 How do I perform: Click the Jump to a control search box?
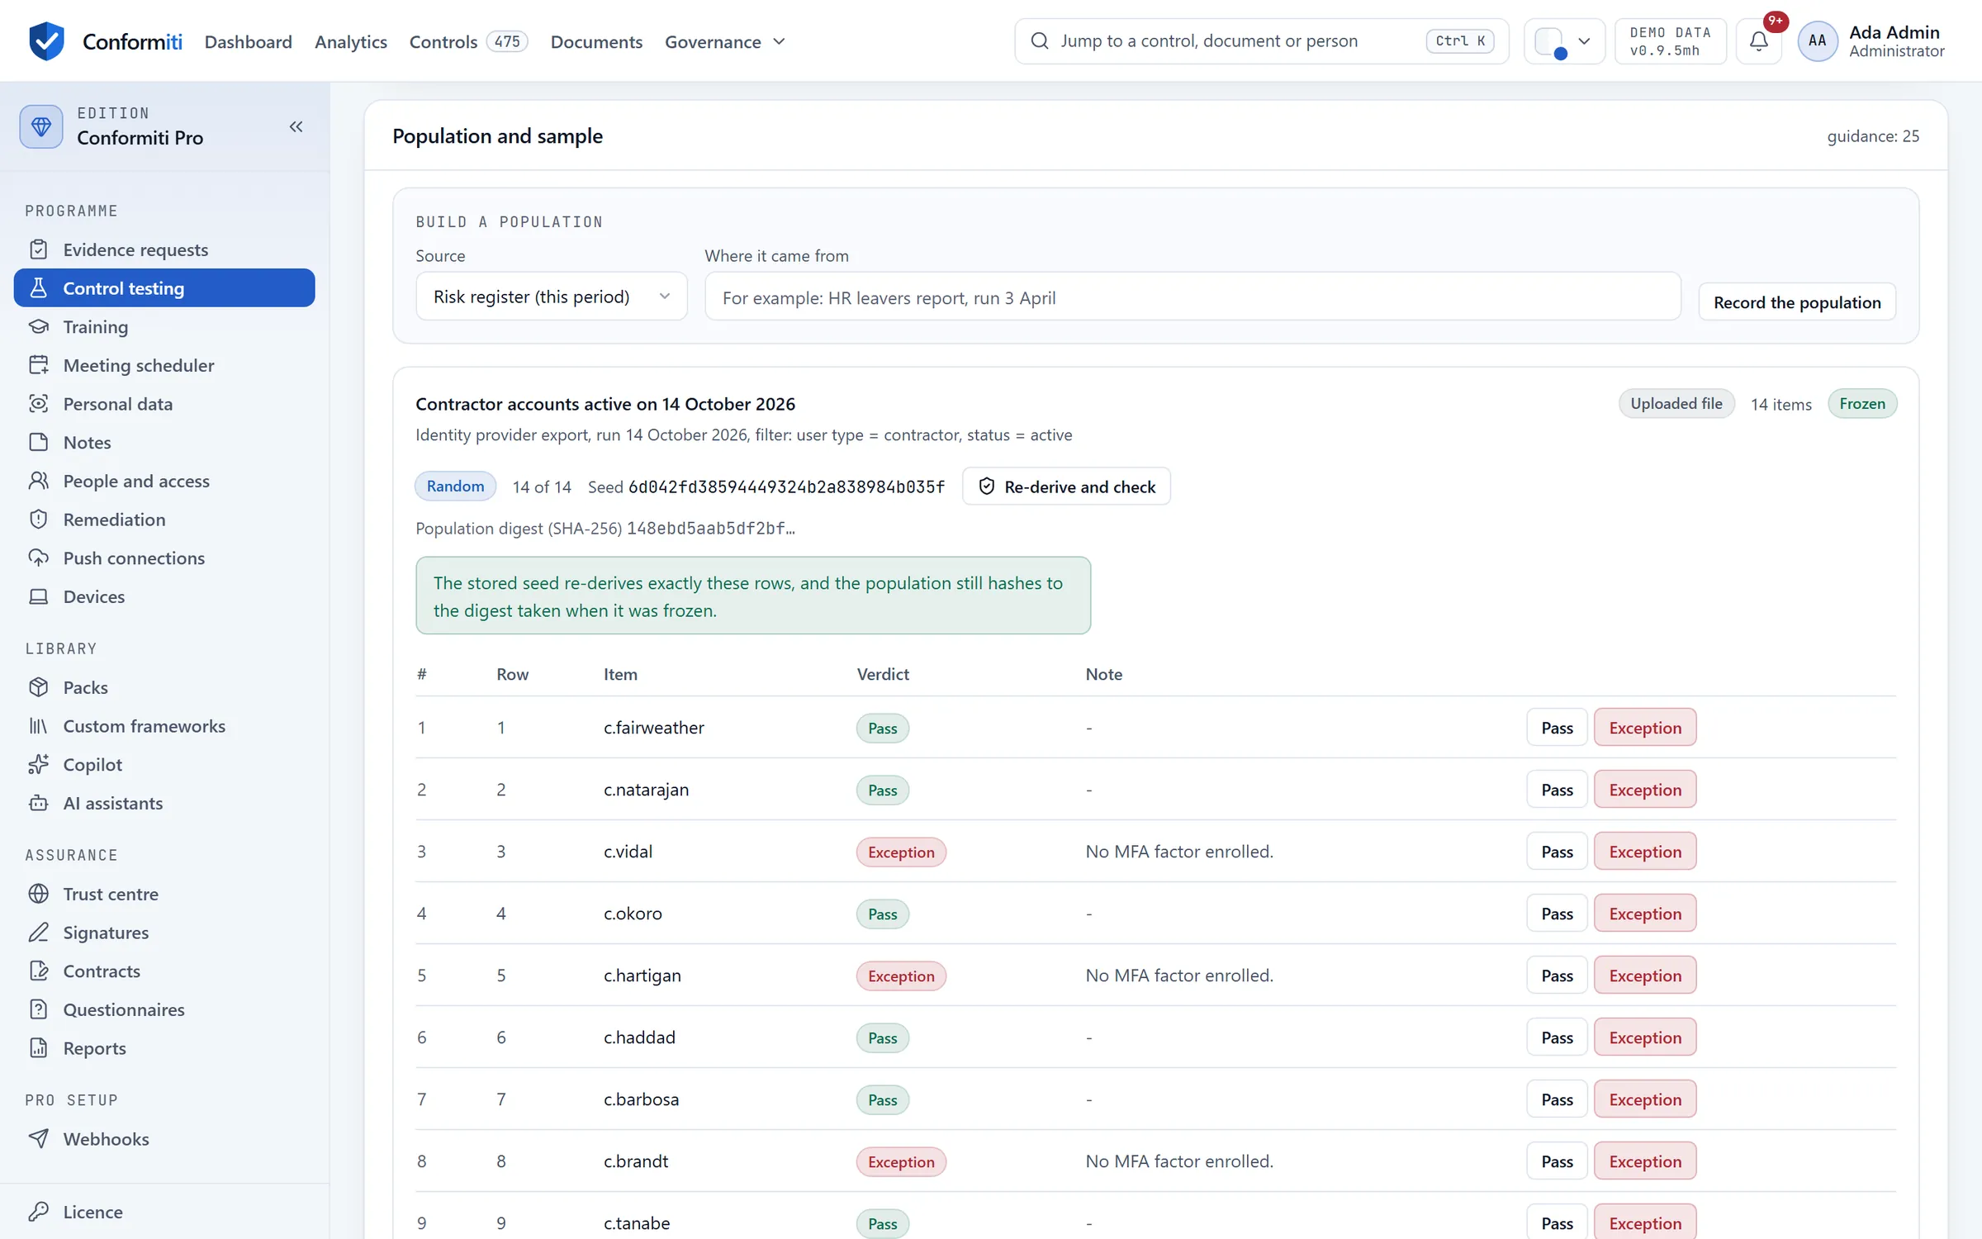[1261, 41]
